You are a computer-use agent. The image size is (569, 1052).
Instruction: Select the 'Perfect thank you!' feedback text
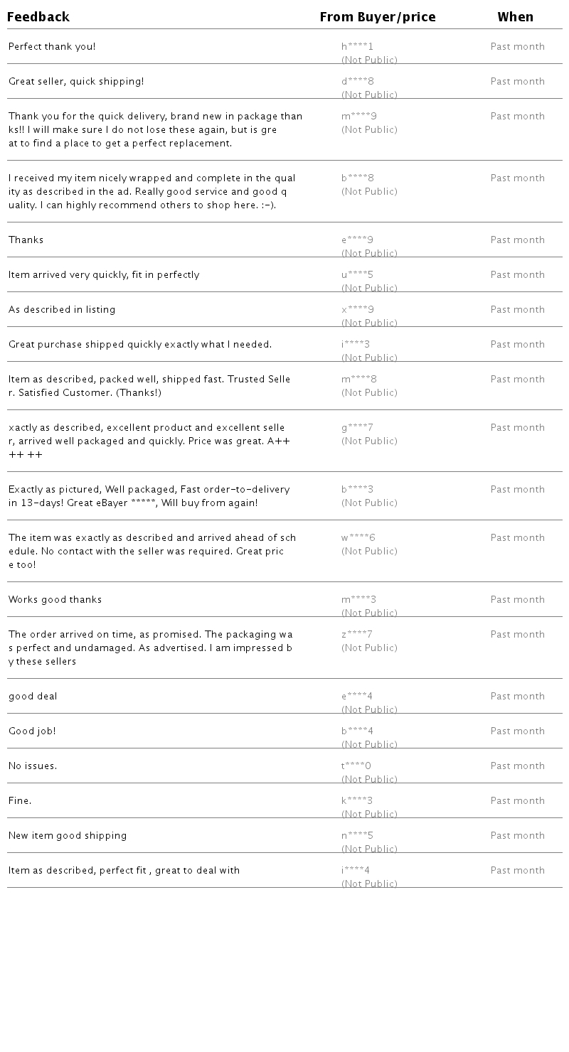(52, 47)
